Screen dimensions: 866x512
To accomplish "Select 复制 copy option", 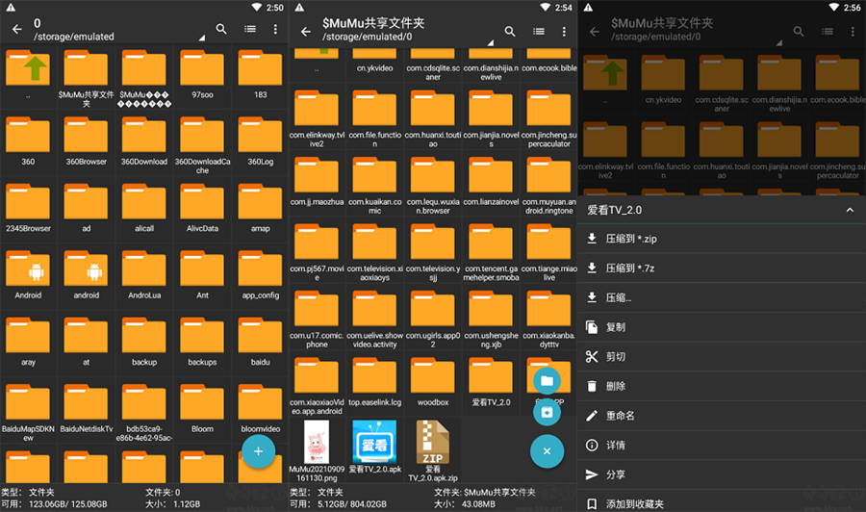I will 722,327.
